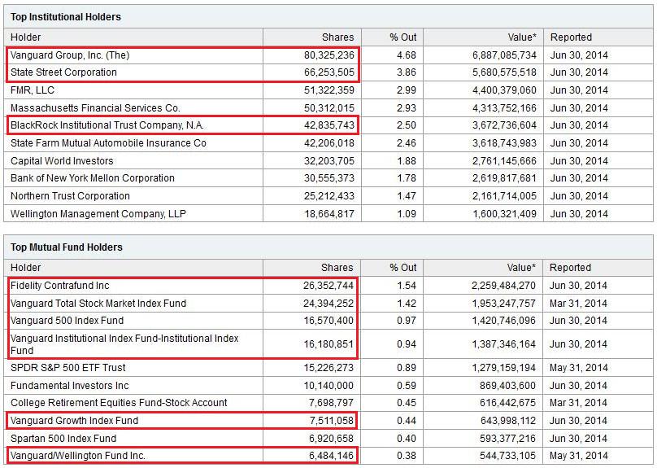Click Fidelity Contrafund shares 26,352,744

[x=328, y=286]
